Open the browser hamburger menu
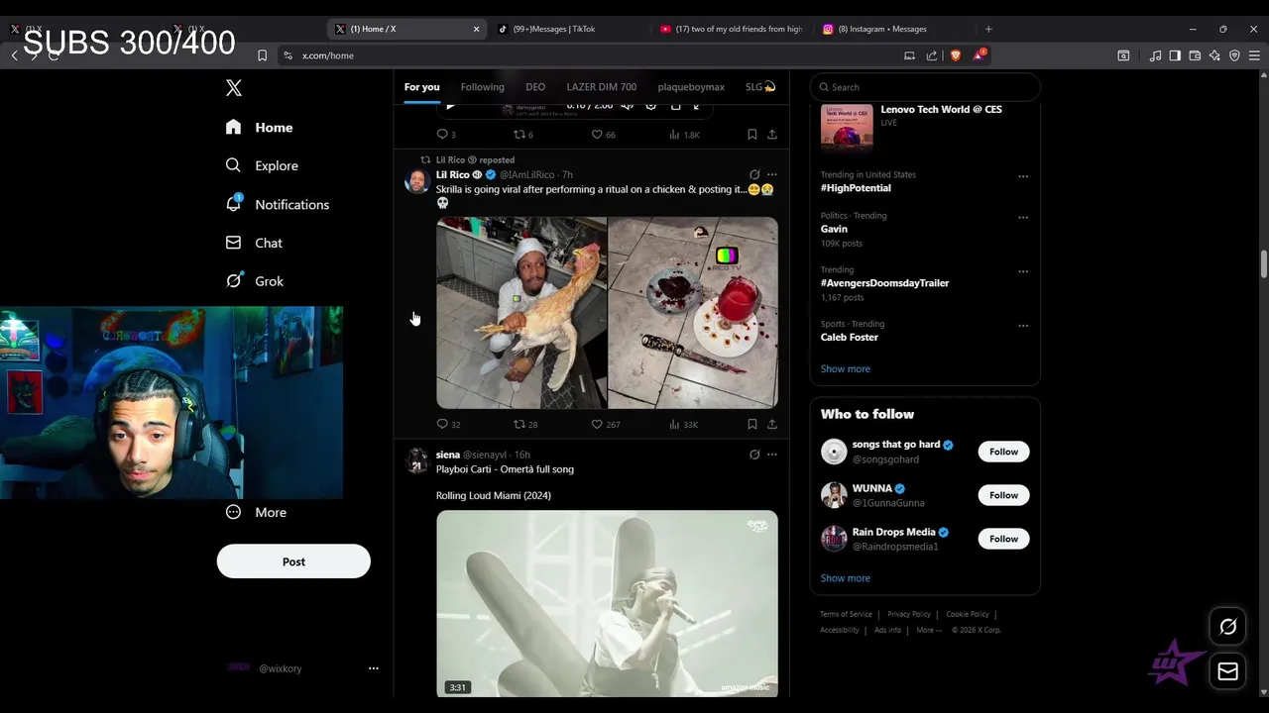The height and width of the screenshot is (713, 1269). [1254, 55]
